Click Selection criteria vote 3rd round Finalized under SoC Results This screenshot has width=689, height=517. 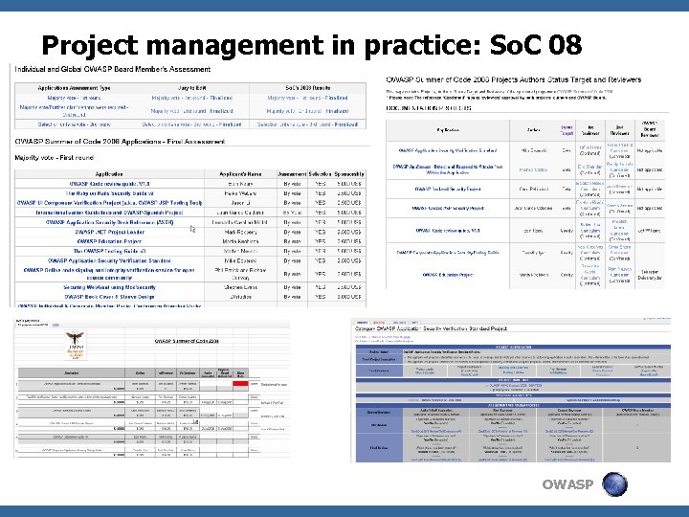coord(307,124)
